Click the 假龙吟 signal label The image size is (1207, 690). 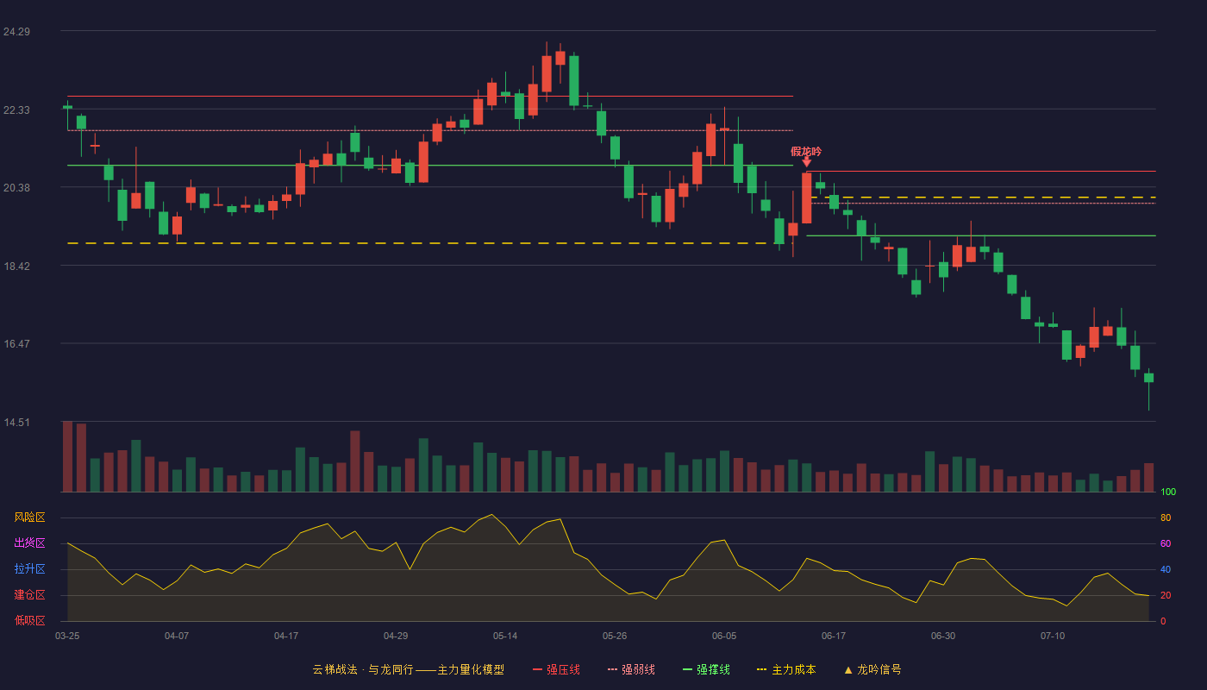[806, 151]
